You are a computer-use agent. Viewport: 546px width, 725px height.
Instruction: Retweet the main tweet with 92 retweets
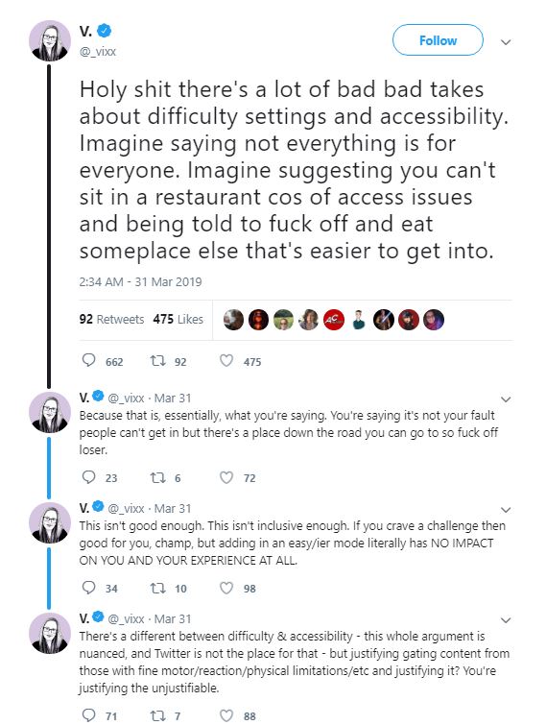158,361
